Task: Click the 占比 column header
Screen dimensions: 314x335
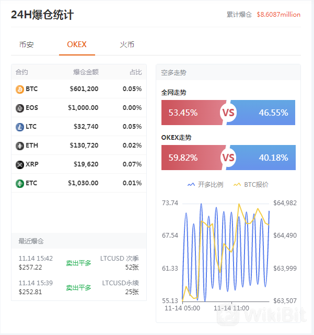Action: [136, 72]
